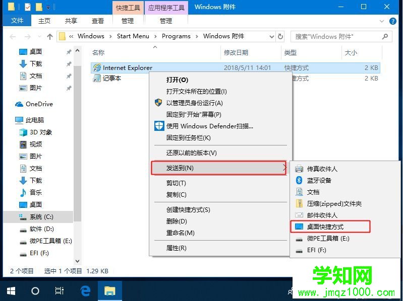Select 复制(C) in context menu
Viewport: 403px width, 301px height.
pos(176,195)
